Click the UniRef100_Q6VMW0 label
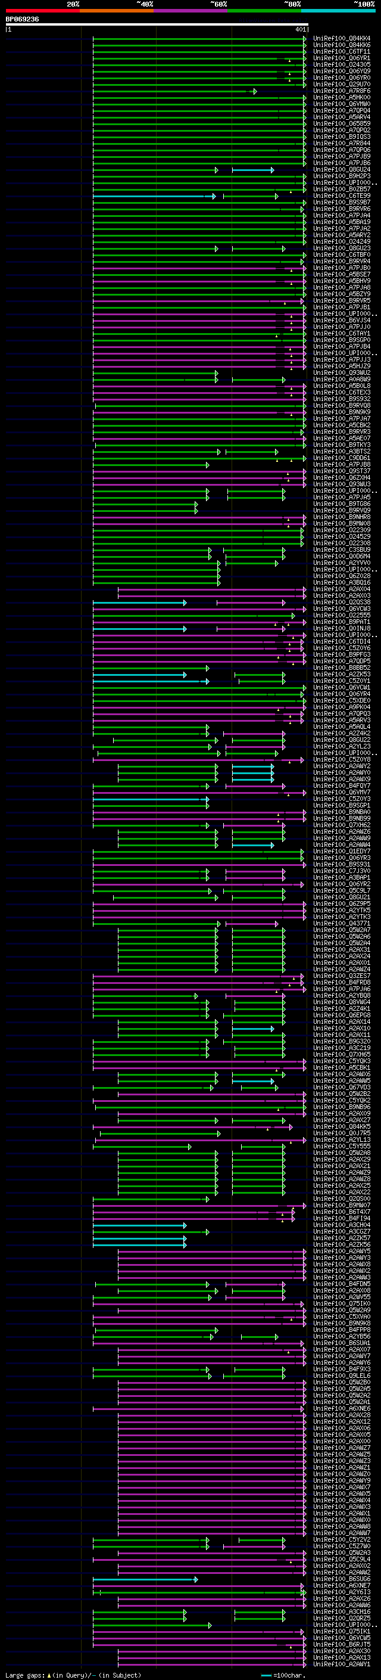 coord(342,104)
